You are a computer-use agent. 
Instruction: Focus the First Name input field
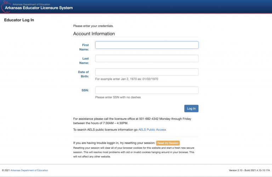(147, 45)
